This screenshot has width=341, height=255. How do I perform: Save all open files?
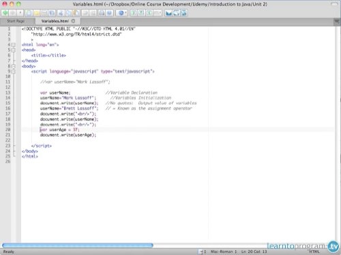point(52,13)
